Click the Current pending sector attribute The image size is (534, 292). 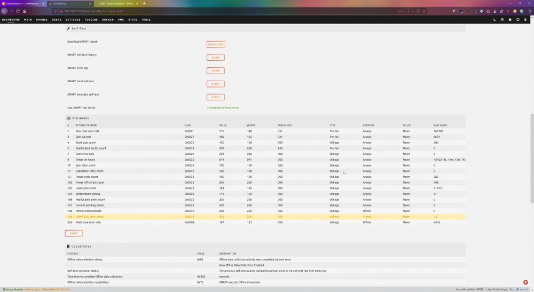click(90, 205)
